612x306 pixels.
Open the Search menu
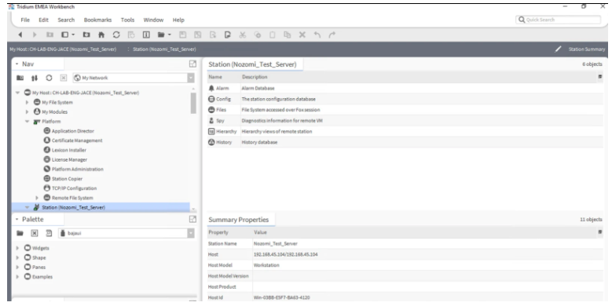point(66,20)
